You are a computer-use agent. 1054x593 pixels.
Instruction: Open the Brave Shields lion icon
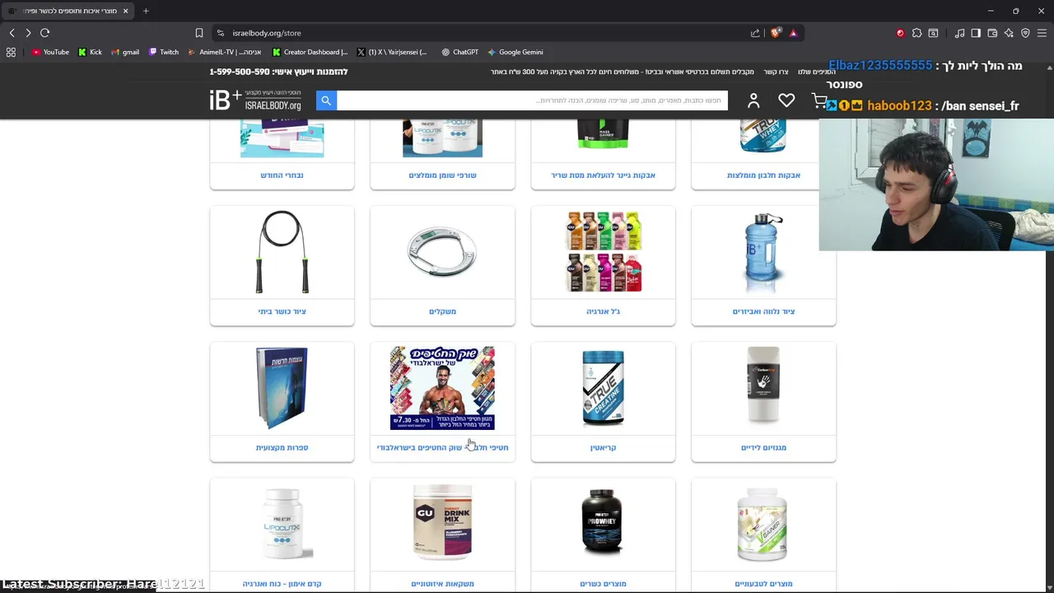[776, 33]
